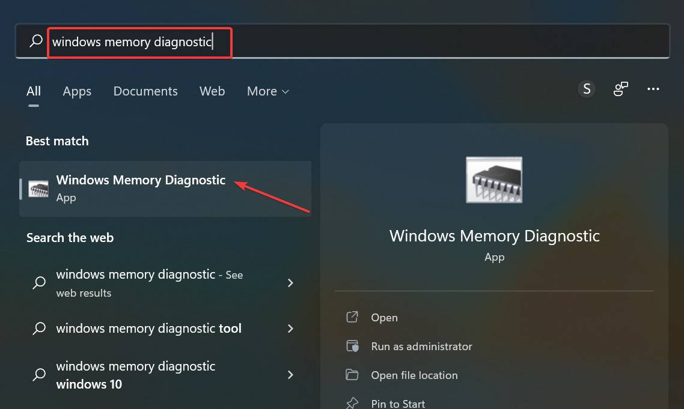Choose Open file location
Screen dimensions: 684x409
(x=414, y=375)
